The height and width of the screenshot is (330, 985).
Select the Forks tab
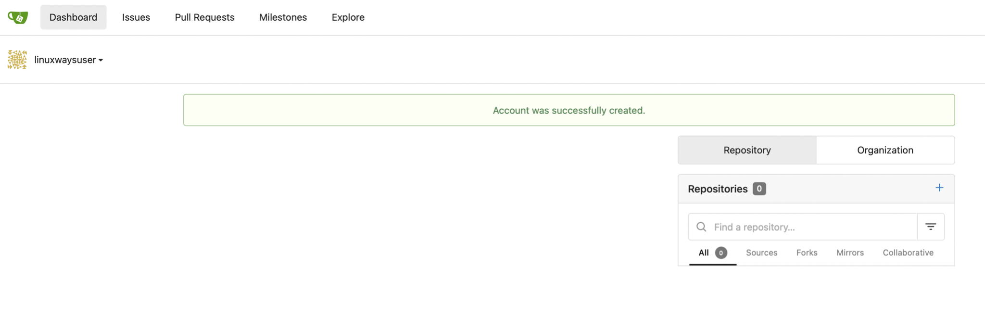pos(807,253)
